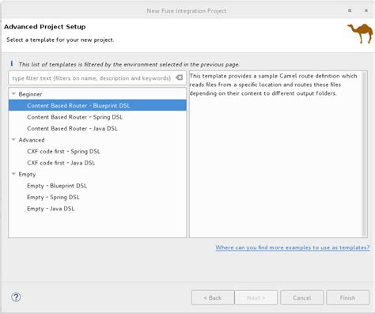Image resolution: width=375 pixels, height=314 pixels.
Task: Go to previous page with Back
Action: coord(213,297)
